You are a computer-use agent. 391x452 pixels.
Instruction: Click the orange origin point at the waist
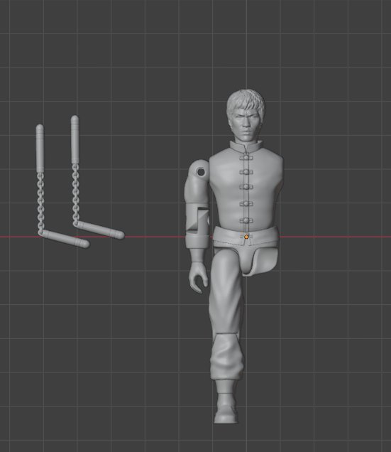pyautogui.click(x=246, y=237)
